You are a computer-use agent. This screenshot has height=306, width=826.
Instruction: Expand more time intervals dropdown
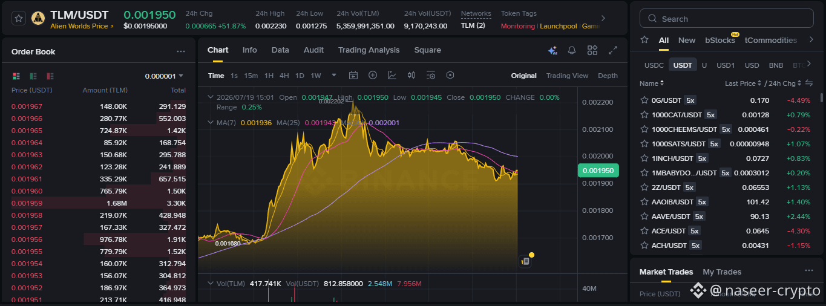point(333,76)
